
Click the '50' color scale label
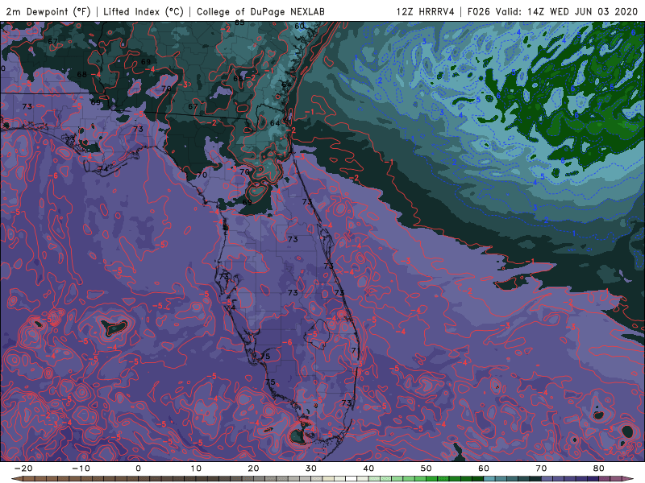click(x=427, y=469)
